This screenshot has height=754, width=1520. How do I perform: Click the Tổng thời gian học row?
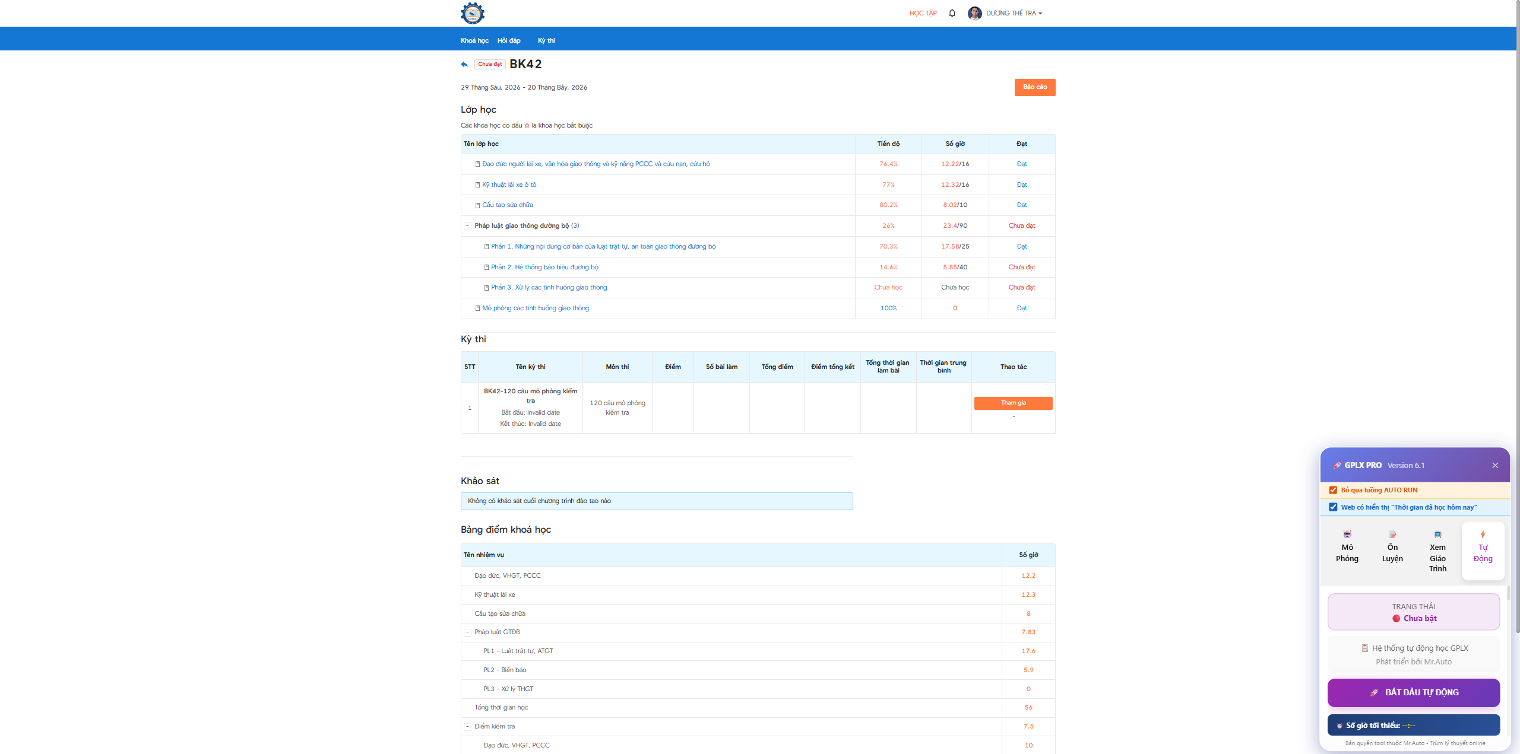758,708
